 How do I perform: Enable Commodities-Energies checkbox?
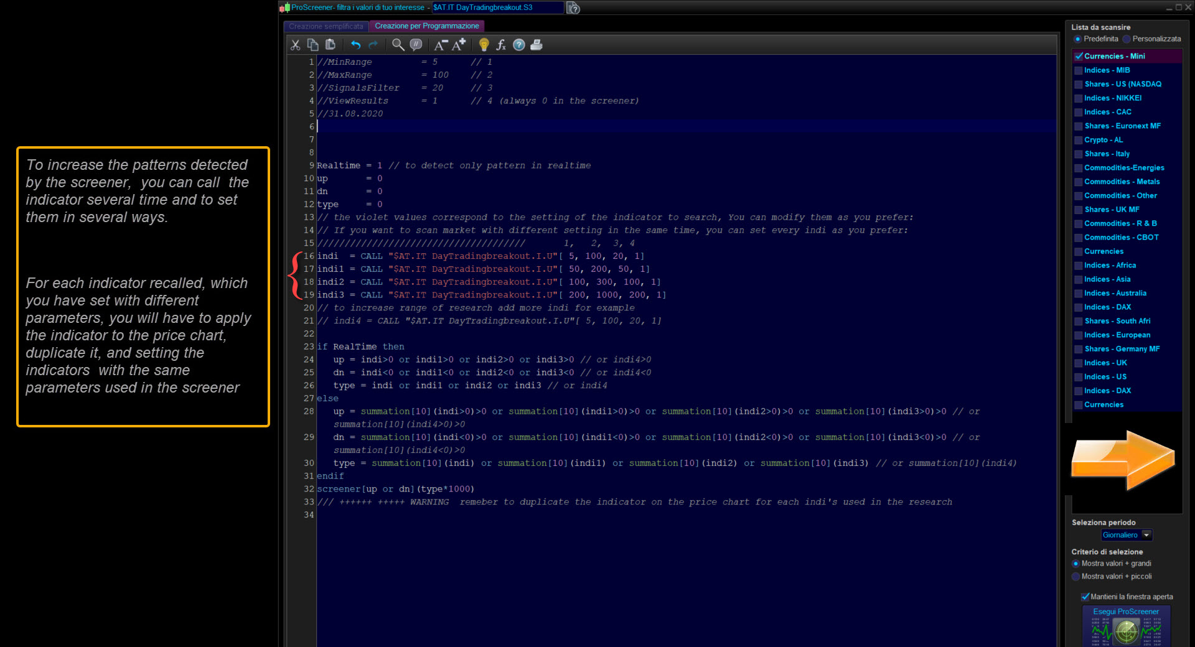click(x=1079, y=168)
